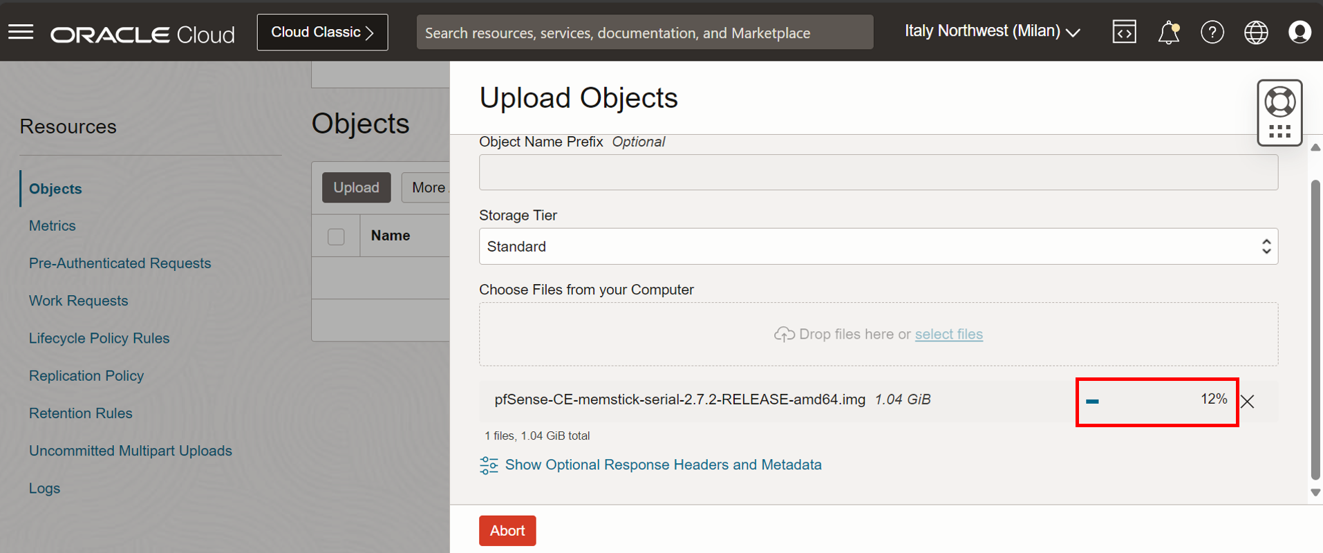
Task: Select all objects checkbox in table header
Action: 336,236
